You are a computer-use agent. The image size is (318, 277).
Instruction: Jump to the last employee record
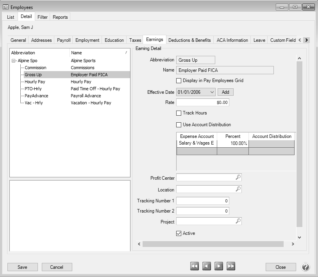coord(231,266)
